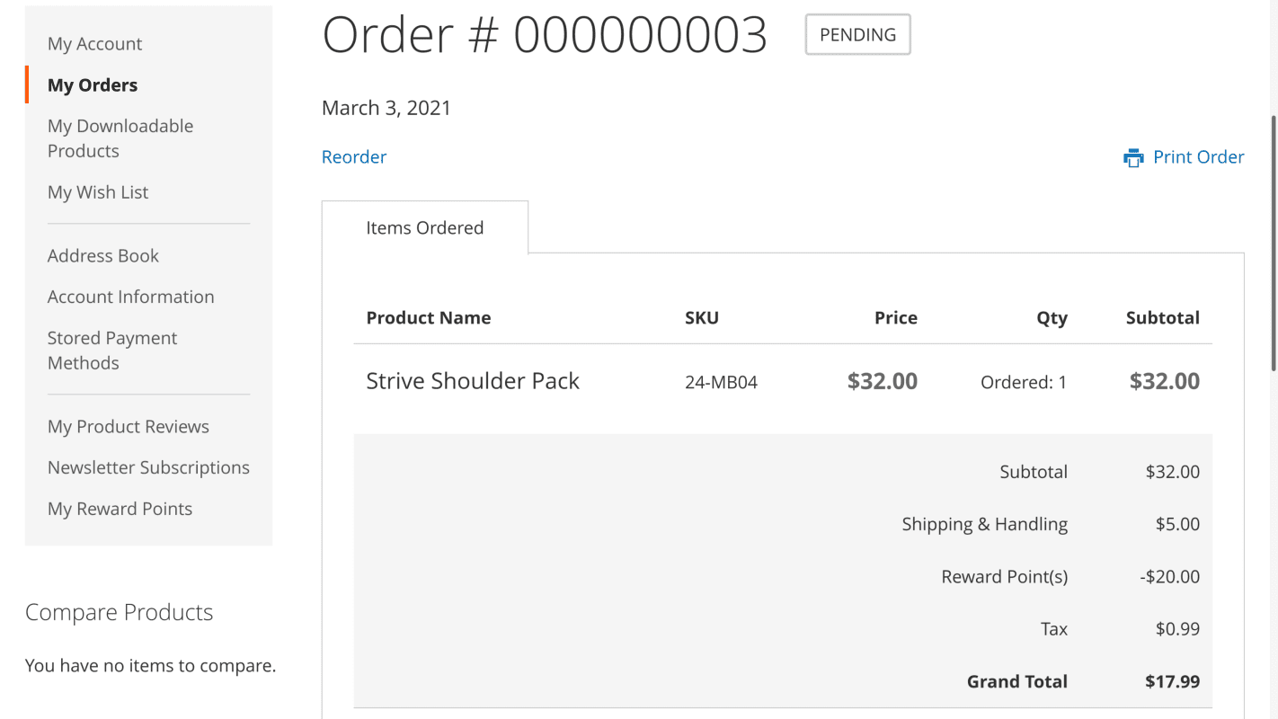Open My Orders in the sidebar
Viewport: 1278px width, 719px height.
click(93, 85)
